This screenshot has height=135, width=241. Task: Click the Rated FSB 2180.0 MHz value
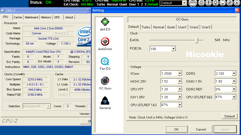click(35, 95)
